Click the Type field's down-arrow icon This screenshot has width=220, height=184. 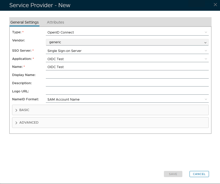point(206,32)
